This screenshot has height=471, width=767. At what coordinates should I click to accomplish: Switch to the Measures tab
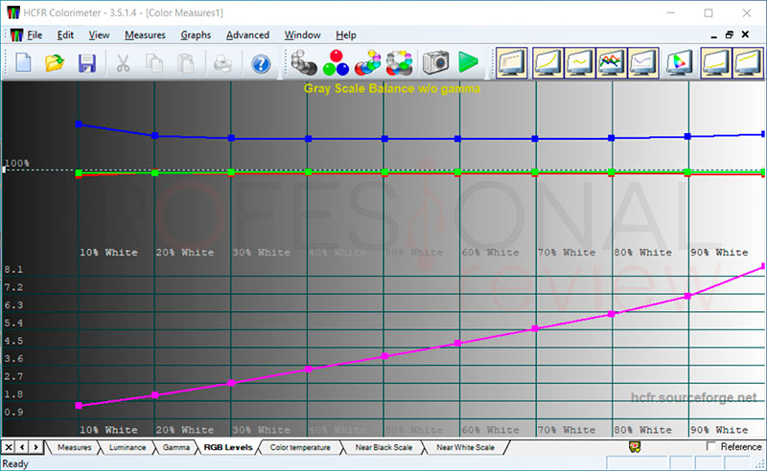tap(75, 447)
